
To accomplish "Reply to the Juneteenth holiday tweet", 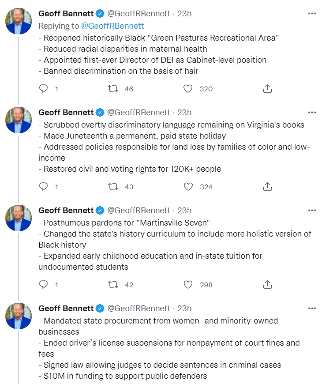I will tap(44, 187).
